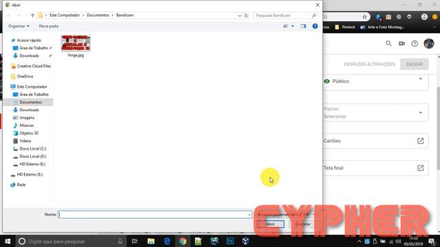Image resolution: width=440 pixels, height=247 pixels.
Task: Open the Objetos 3D folder
Action: (x=29, y=133)
